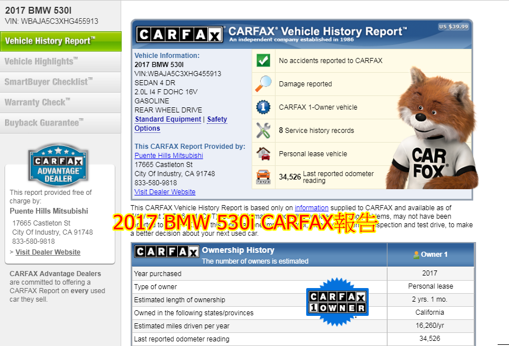Click '34,526' odometer value in summary

[x=290, y=177]
